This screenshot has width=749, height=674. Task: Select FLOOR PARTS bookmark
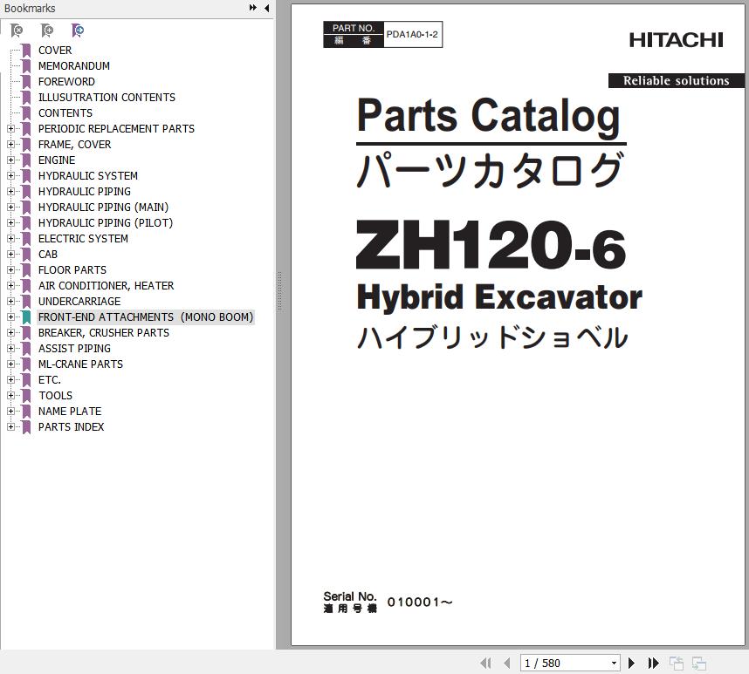coord(72,270)
